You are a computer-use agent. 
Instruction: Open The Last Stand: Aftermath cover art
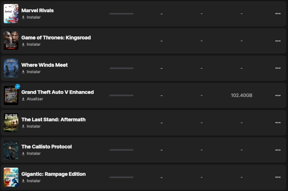tap(11, 123)
